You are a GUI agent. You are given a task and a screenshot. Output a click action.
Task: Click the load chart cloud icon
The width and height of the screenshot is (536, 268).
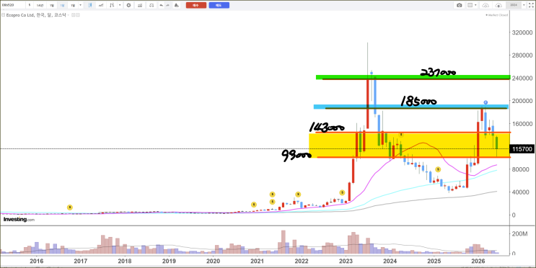tap(486, 5)
